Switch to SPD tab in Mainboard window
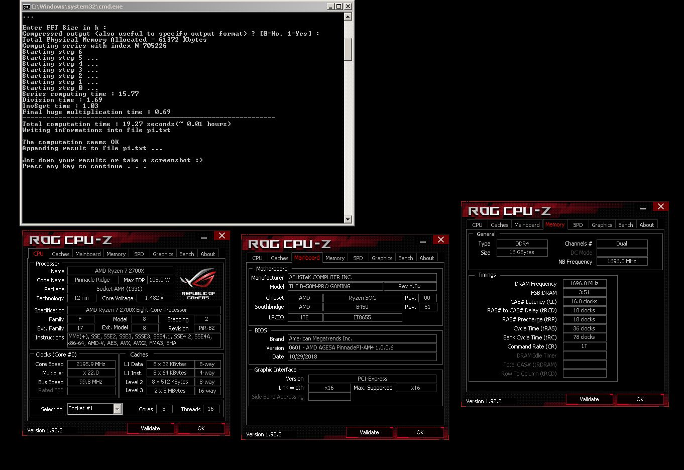This screenshot has width=684, height=470. tap(358, 258)
